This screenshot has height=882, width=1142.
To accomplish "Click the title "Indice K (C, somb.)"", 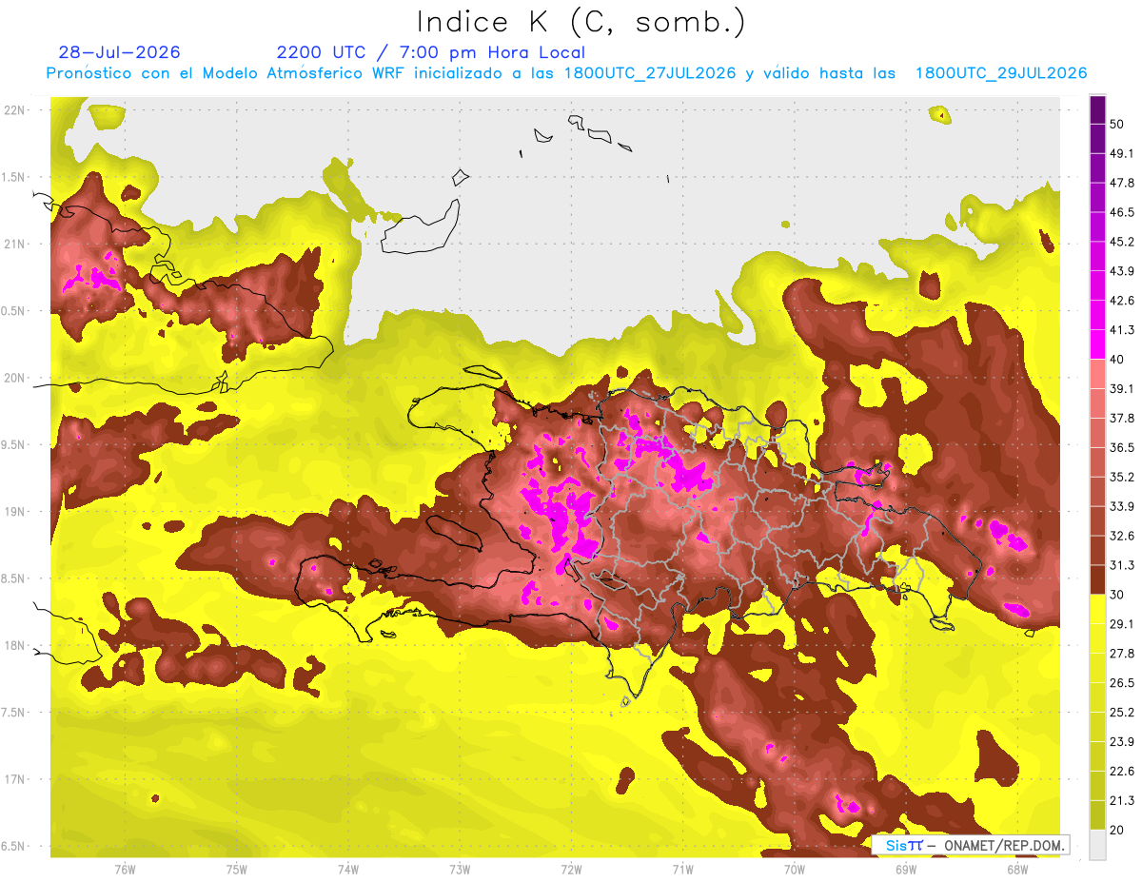I will click(x=581, y=22).
